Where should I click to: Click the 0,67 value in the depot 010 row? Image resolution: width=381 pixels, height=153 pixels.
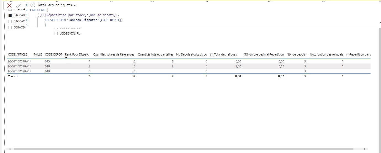281,66
